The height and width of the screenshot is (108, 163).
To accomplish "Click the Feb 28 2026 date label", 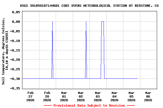I will pos(47,96).
